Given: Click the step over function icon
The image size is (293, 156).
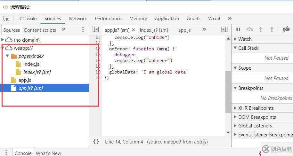Looking at the screenshot, I should [x=249, y=29].
